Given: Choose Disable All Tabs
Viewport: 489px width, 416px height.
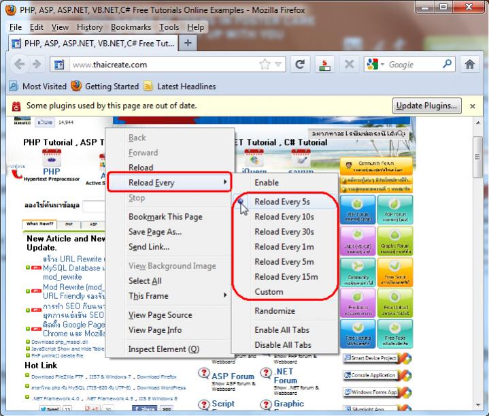Looking at the screenshot, I should pyautogui.click(x=283, y=345).
